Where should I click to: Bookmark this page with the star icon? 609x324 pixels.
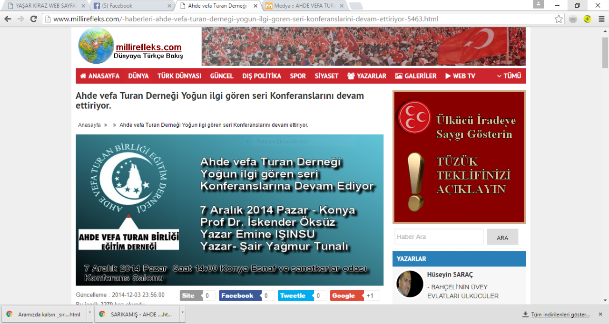[x=559, y=19]
